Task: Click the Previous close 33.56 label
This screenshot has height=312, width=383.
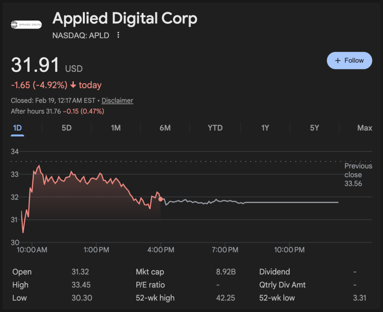Action: tap(358, 175)
